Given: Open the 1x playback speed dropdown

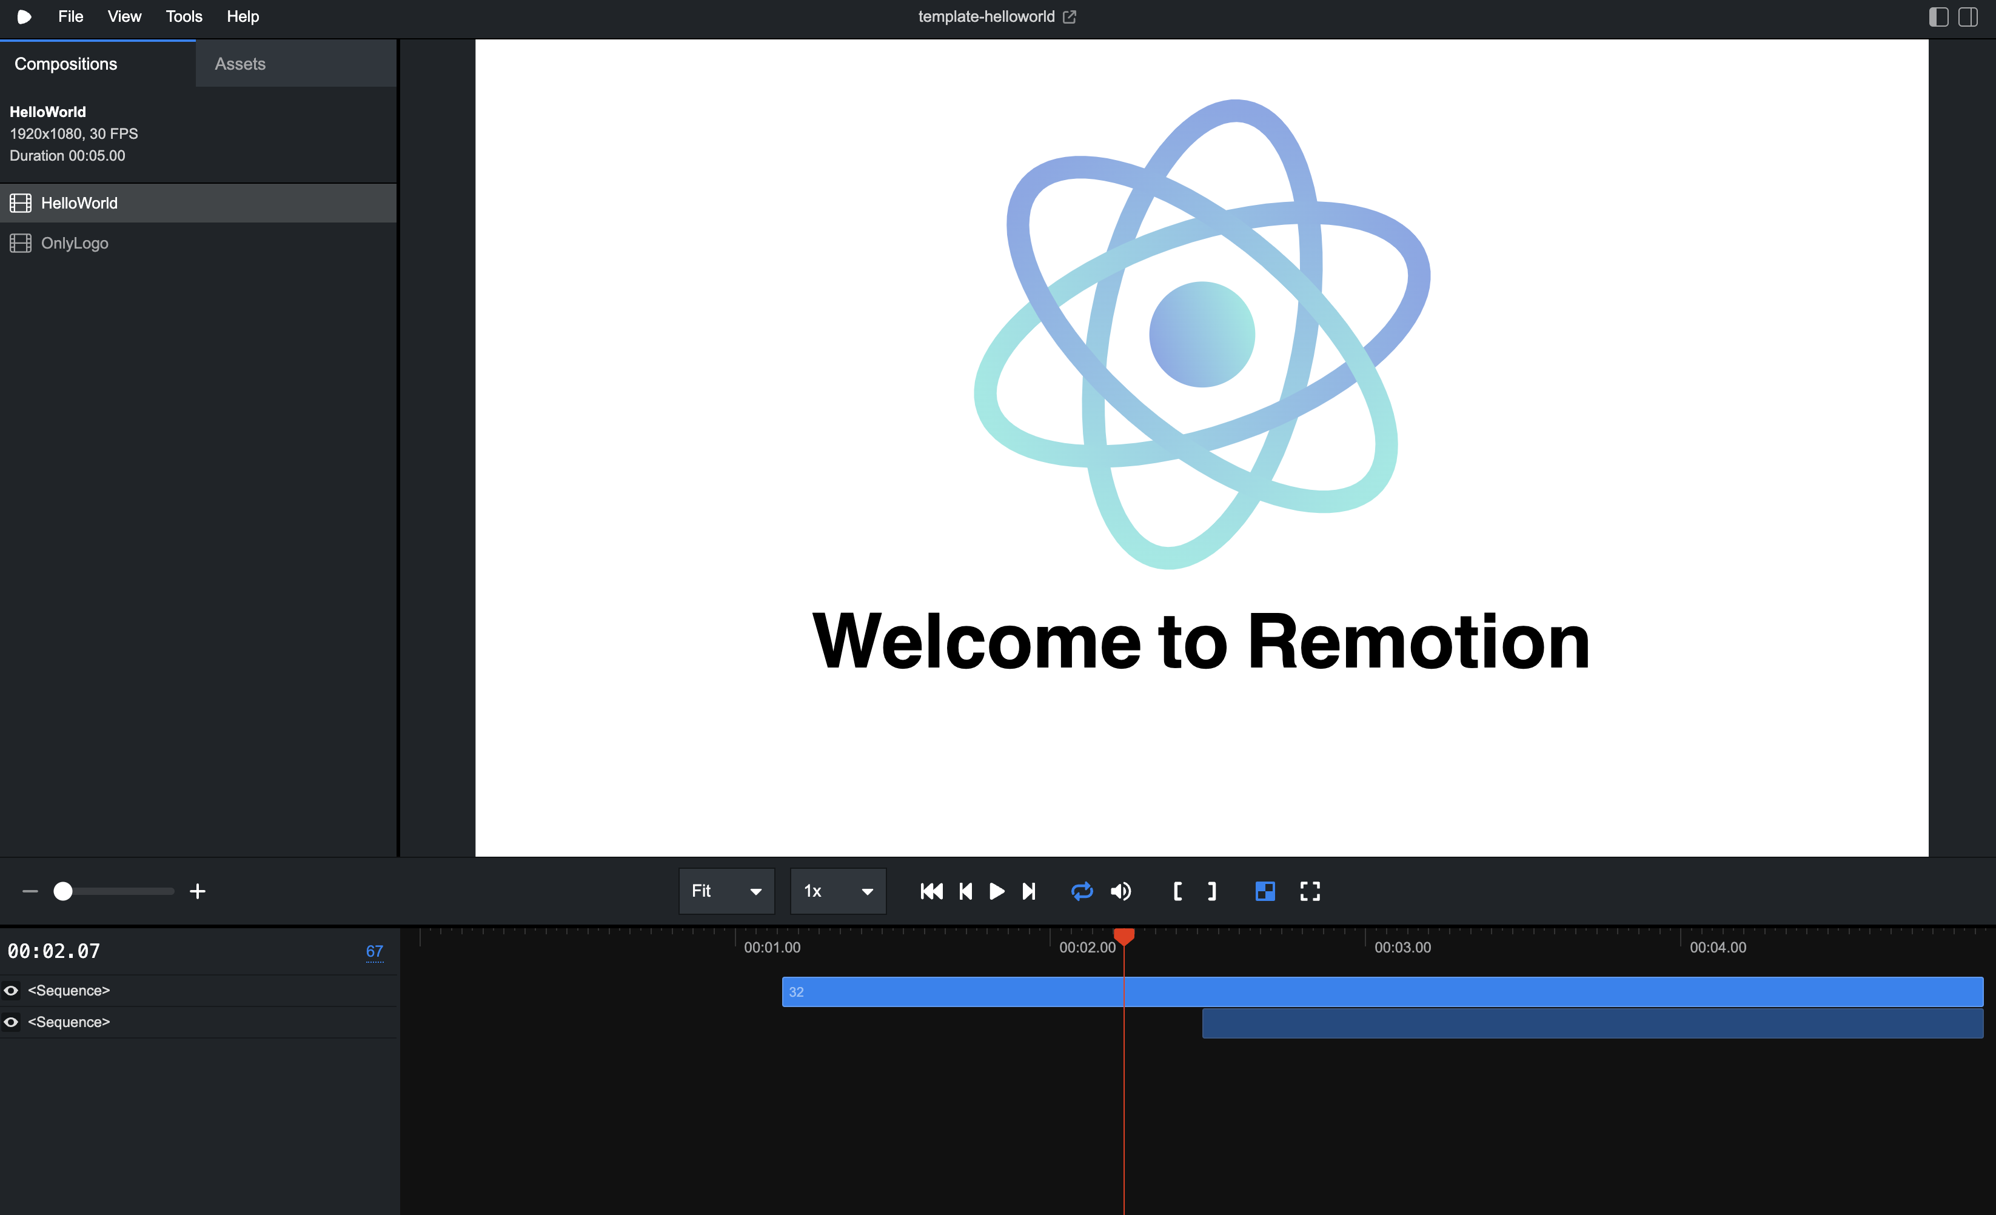Looking at the screenshot, I should pyautogui.click(x=837, y=891).
